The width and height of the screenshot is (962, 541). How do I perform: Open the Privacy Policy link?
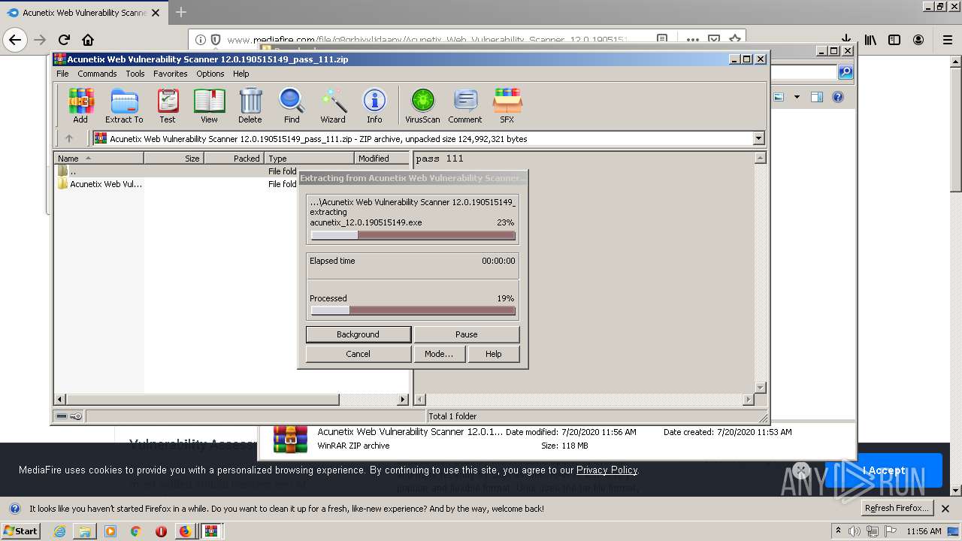coord(607,470)
